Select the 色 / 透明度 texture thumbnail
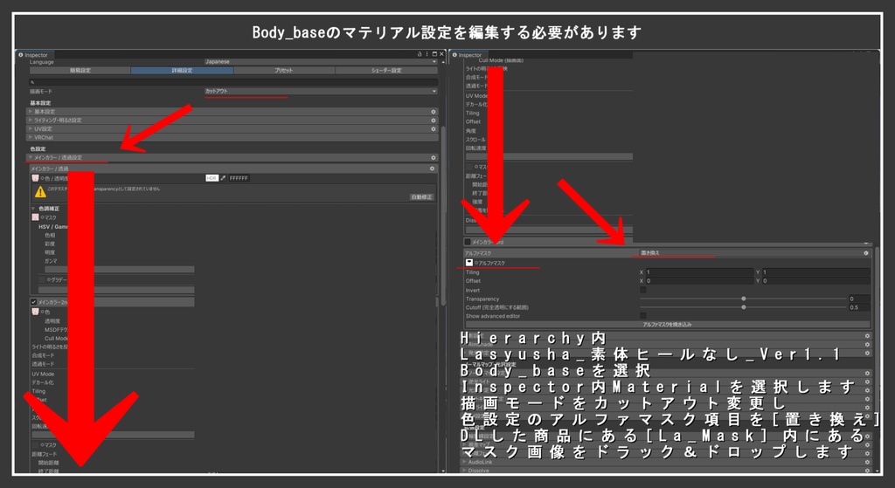This screenshot has width=895, height=488. (35, 178)
